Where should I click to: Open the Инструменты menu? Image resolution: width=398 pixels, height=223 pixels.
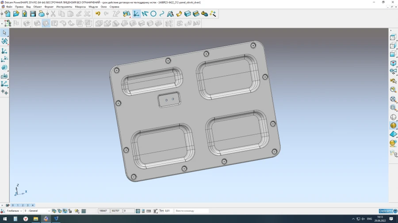[64, 7]
